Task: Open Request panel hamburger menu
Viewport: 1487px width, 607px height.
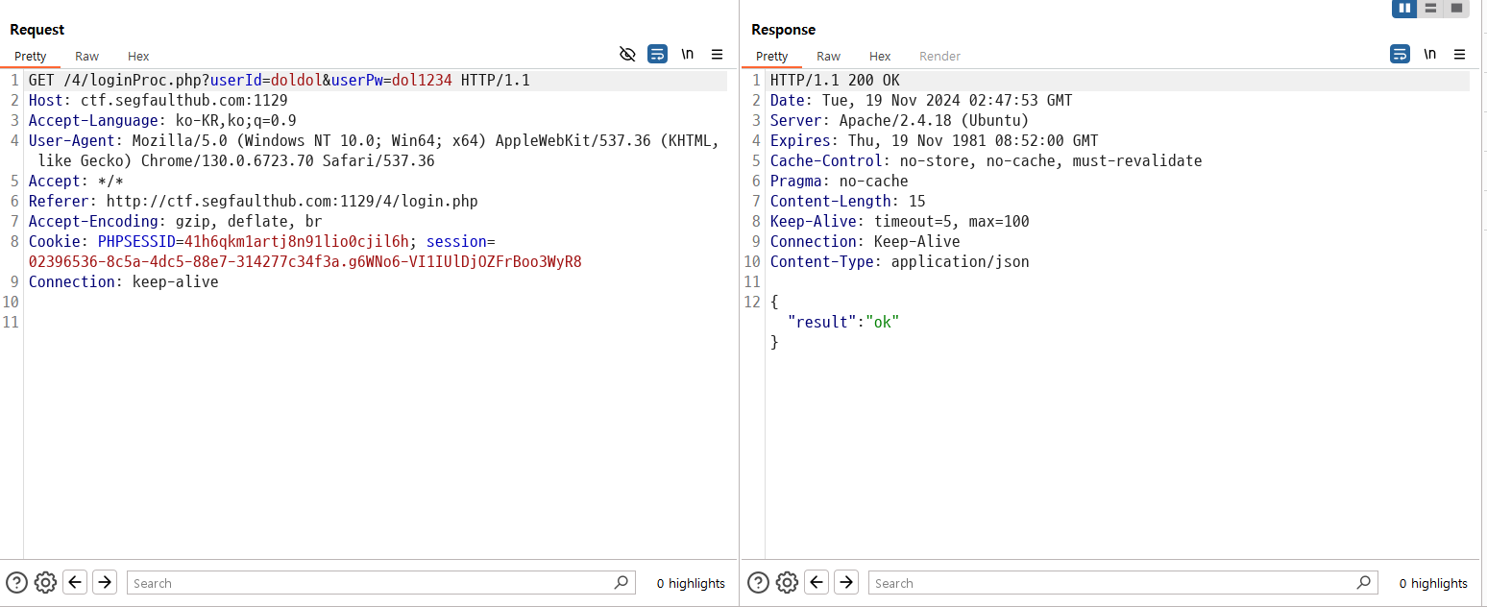Action: (717, 54)
